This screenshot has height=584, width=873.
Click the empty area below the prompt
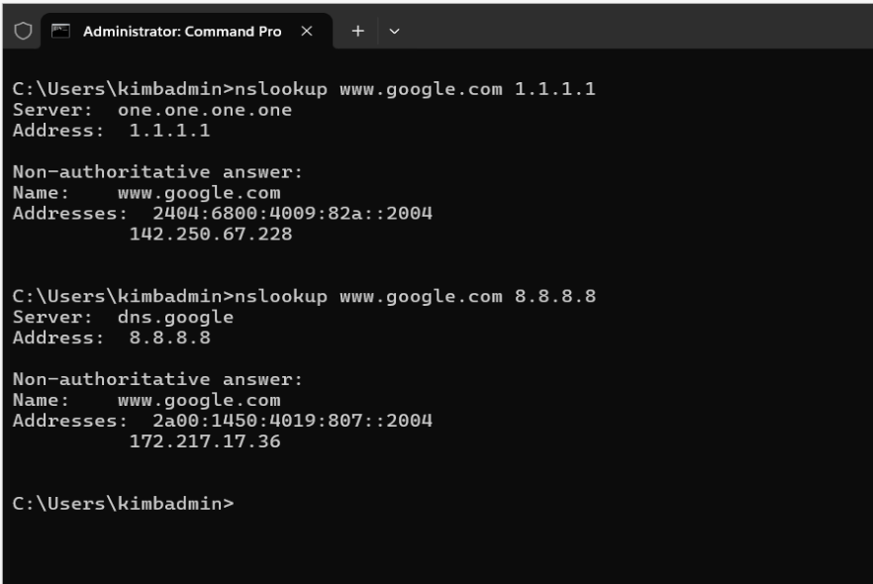436,549
